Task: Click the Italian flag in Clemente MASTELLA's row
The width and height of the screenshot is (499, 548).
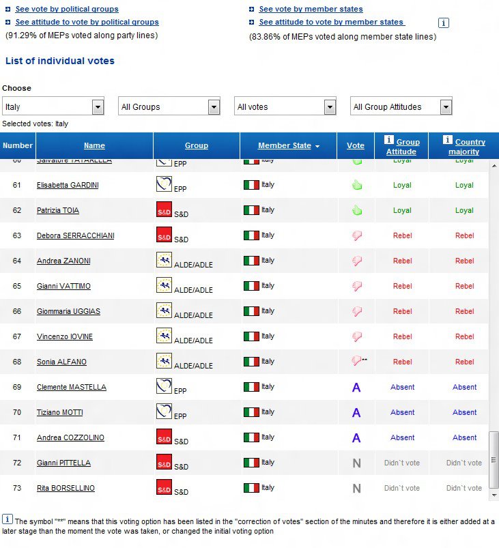Action: (251, 387)
